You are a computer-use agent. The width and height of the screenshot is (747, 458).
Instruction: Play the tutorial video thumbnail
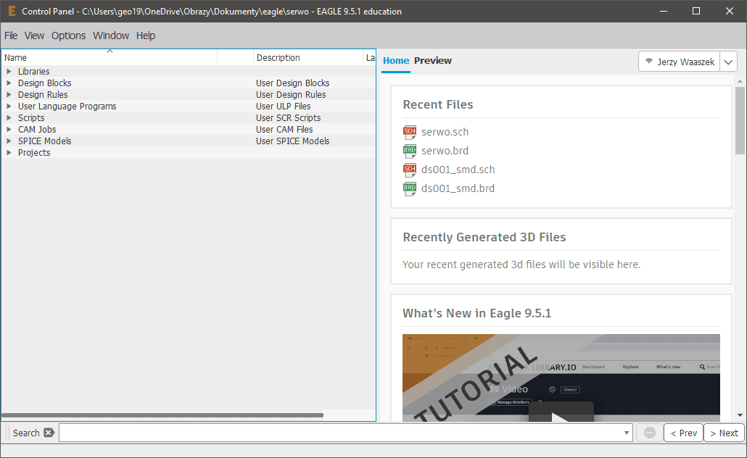pyautogui.click(x=561, y=415)
